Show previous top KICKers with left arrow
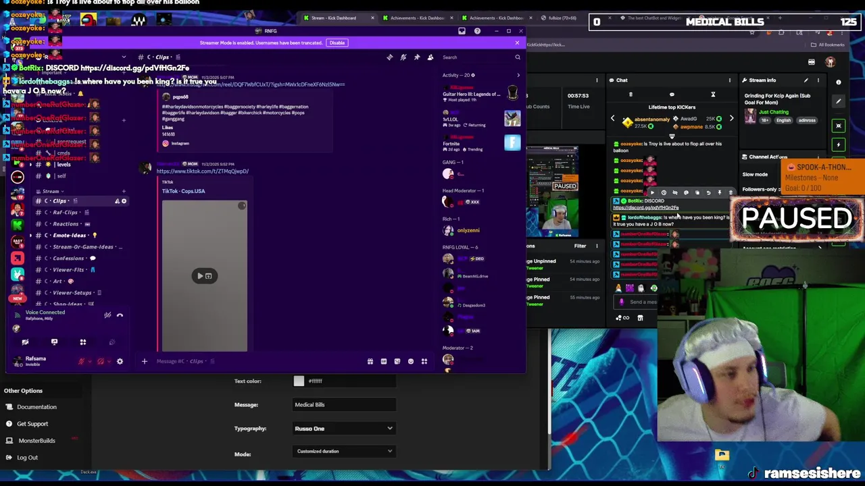Screen dimensions: 865x486 coord(613,119)
